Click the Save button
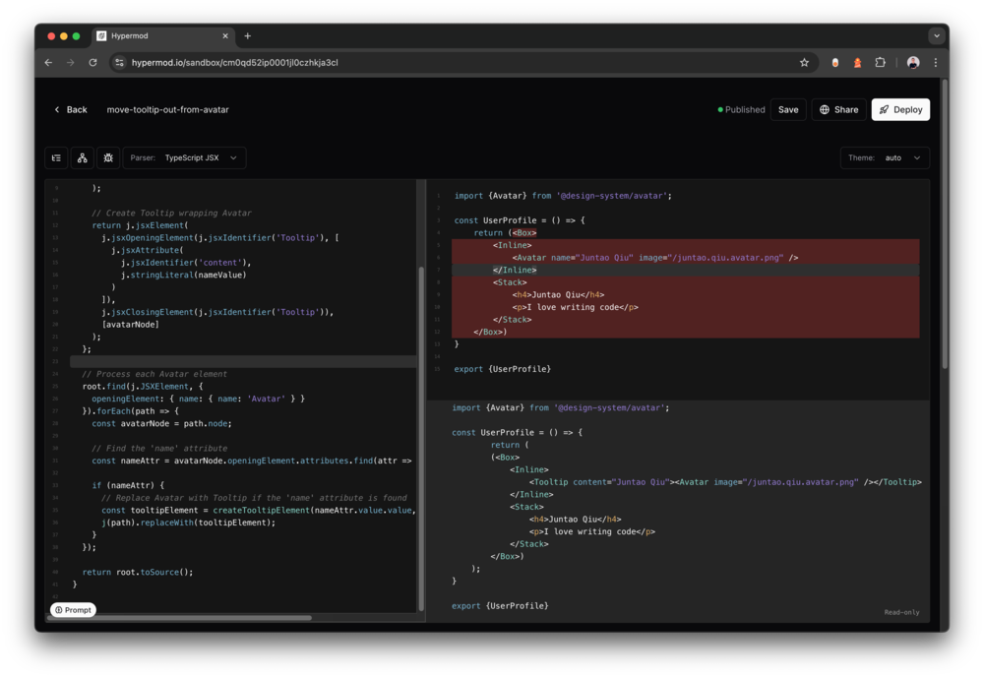 (x=788, y=109)
